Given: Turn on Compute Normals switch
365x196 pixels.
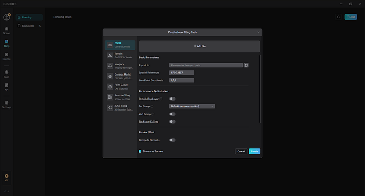Looking at the screenshot, I should [172, 140].
